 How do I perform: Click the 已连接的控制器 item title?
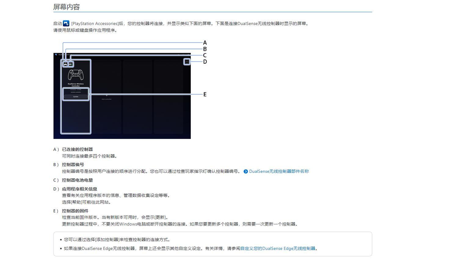(x=77, y=149)
